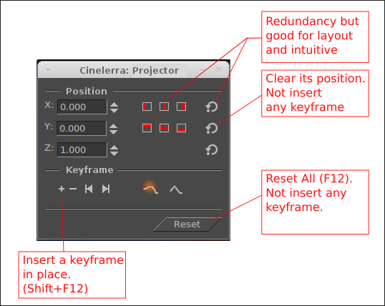
Task: Click the right justify position icon
Action: click(181, 107)
